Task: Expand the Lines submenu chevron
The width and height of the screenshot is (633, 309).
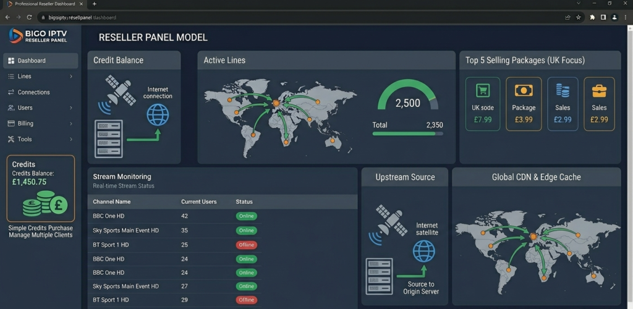Action: 71,76
